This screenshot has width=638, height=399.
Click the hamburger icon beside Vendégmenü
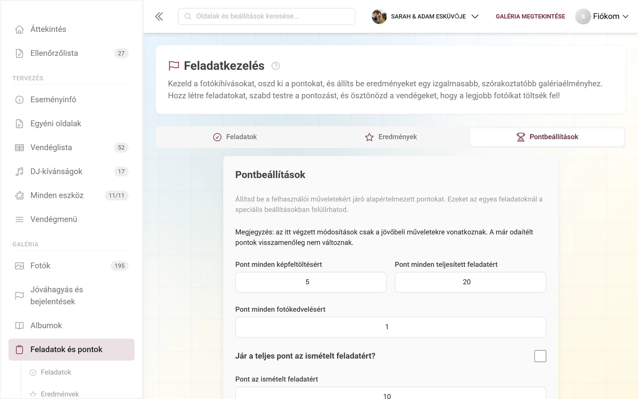[19, 219]
